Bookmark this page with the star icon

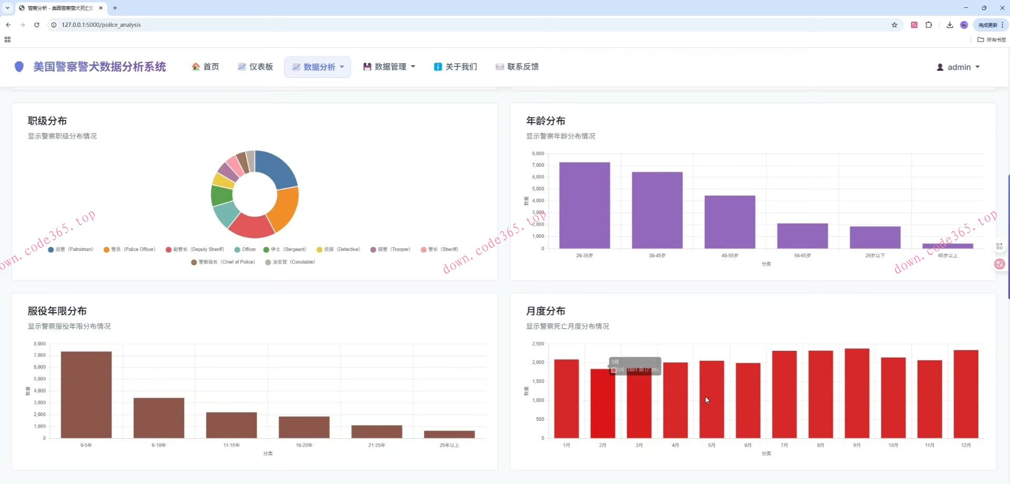point(894,25)
